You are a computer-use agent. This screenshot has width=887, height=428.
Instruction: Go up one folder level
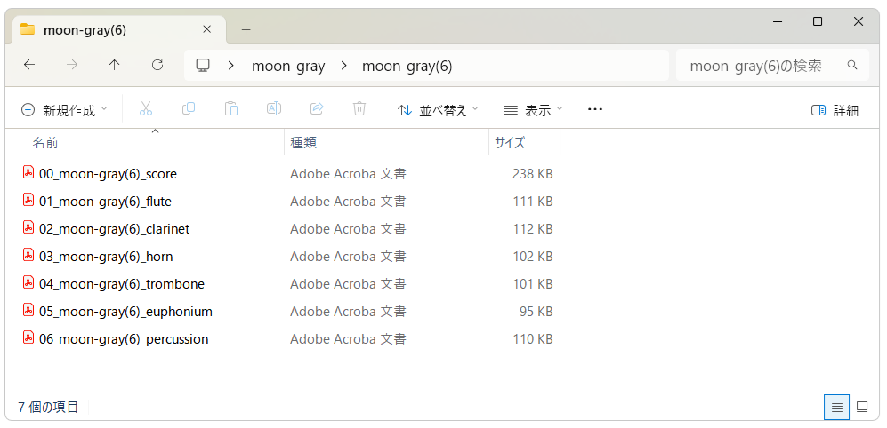114,66
